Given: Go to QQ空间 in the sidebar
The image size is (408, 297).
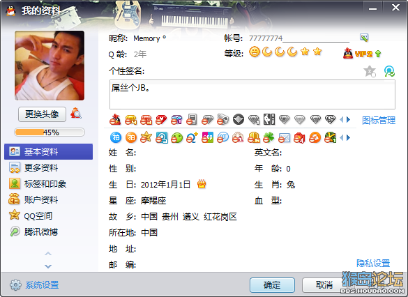Looking at the screenshot, I should click(48, 216).
